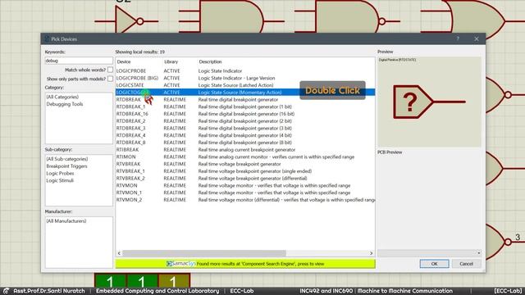Toggle Show only parts with models checkbox

tap(110, 79)
